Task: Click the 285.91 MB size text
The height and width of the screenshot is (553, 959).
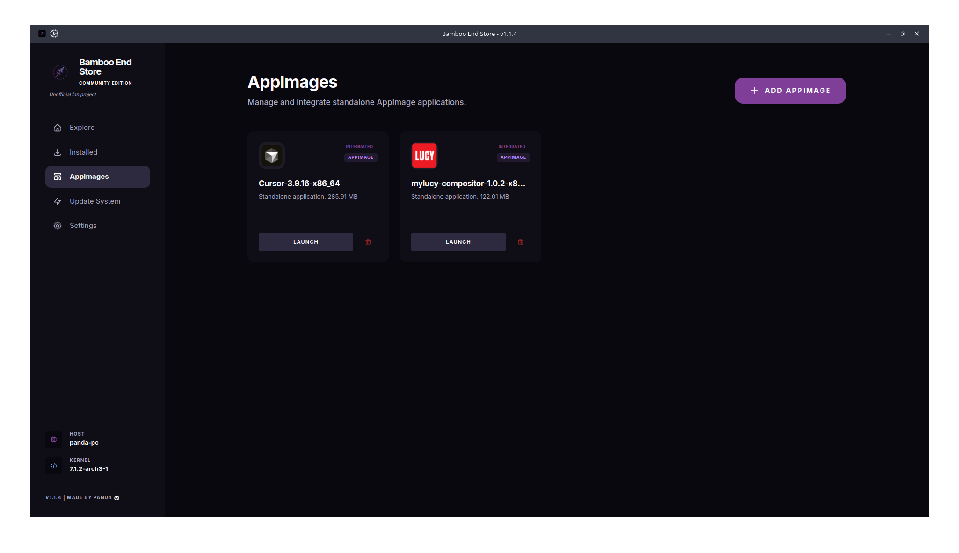Action: [x=342, y=197]
